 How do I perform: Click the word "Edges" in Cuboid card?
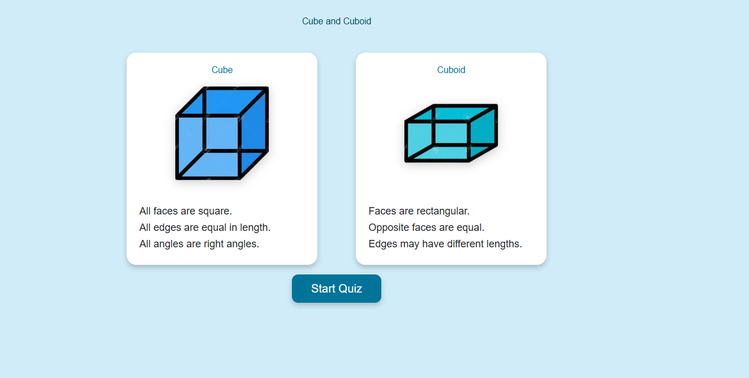tap(382, 244)
